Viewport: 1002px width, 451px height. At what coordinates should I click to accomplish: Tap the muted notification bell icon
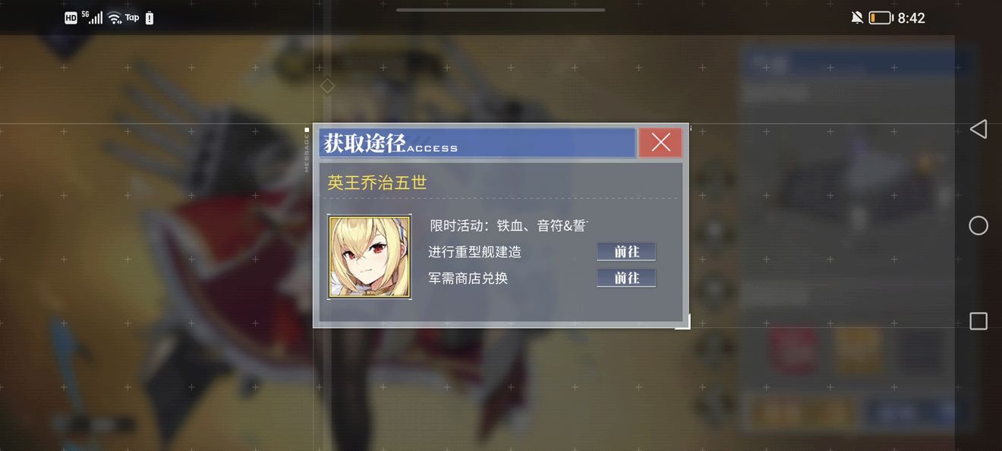pyautogui.click(x=857, y=17)
